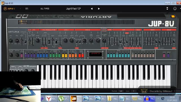Turn the LFO WAVE selector knob
181x102 pixels.
38,41
